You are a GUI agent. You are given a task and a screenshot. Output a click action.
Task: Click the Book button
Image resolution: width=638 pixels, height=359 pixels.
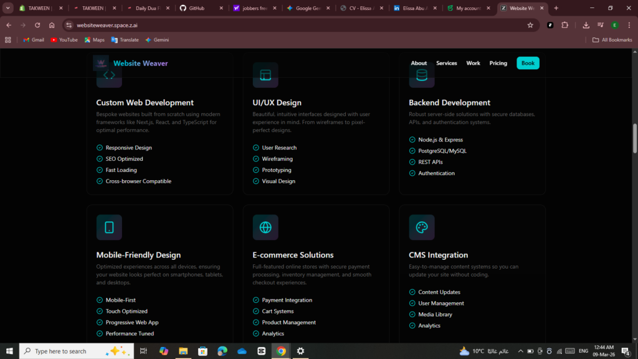tap(528, 63)
